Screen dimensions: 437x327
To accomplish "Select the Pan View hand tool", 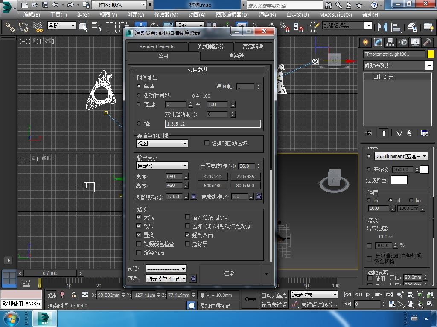I will pos(410,304).
